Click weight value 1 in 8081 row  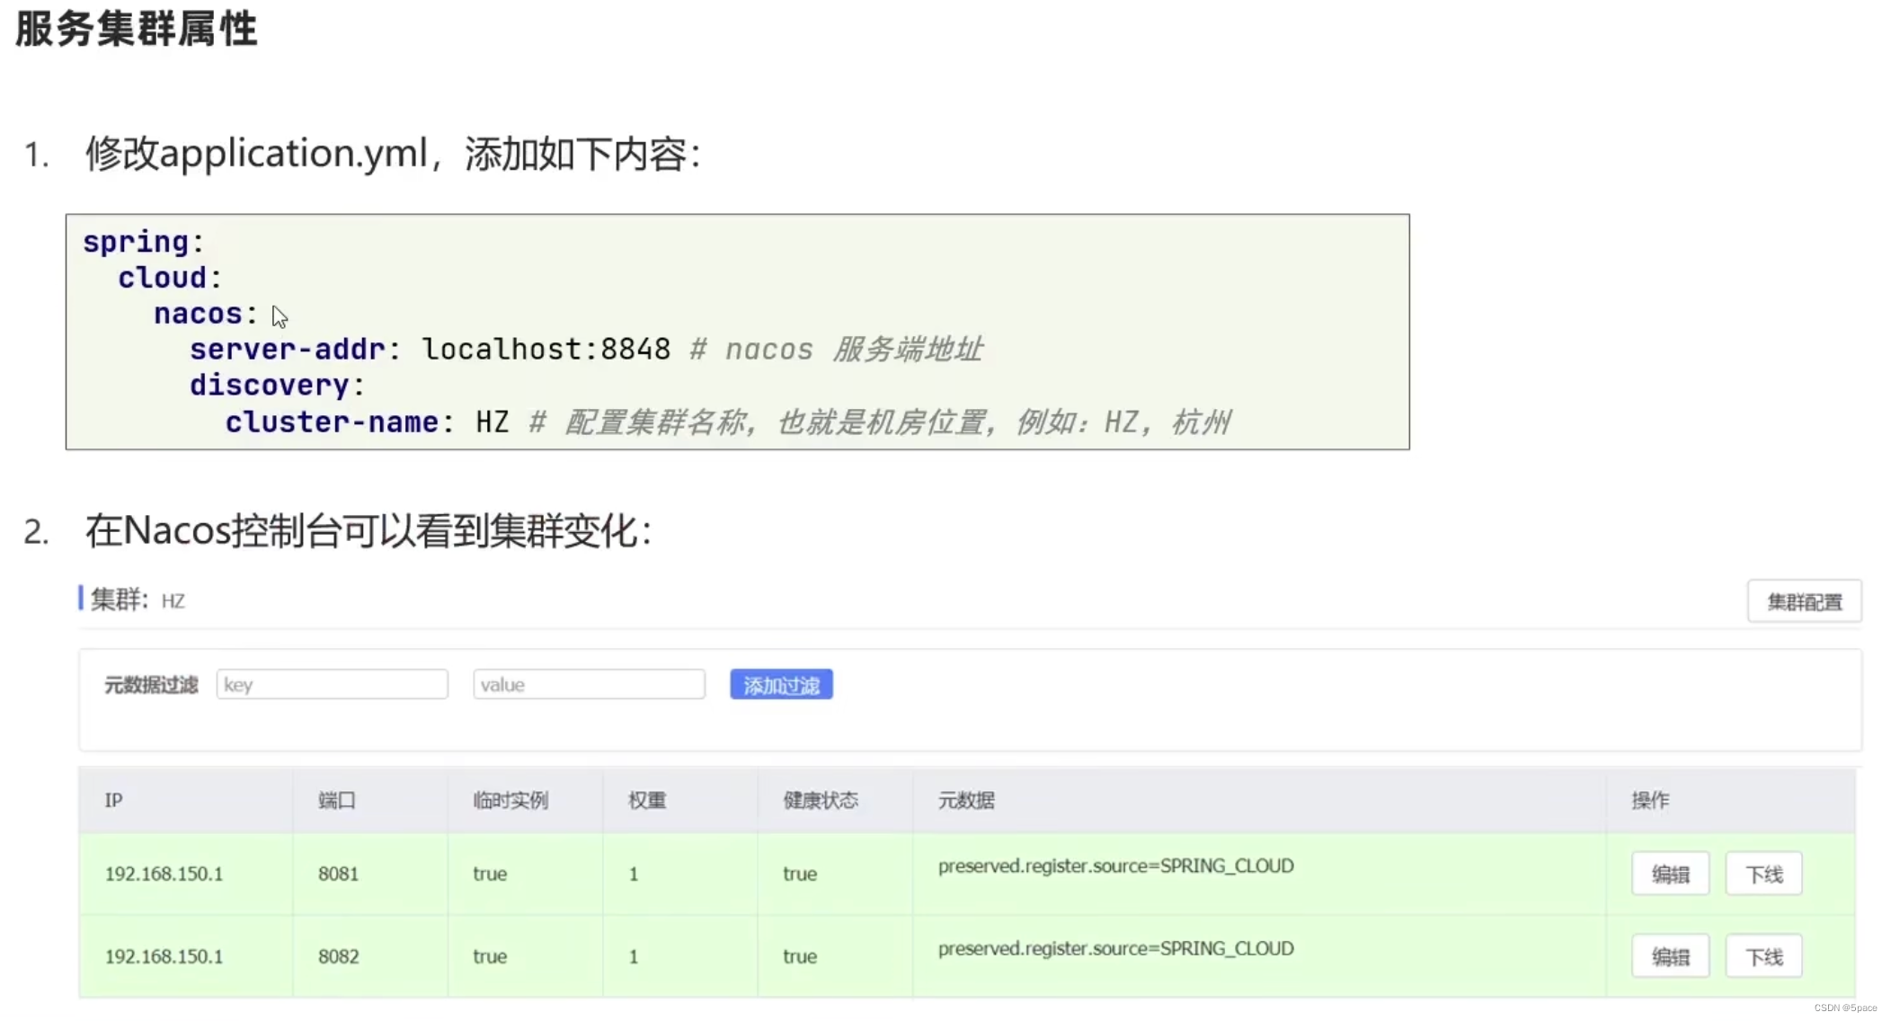634,874
